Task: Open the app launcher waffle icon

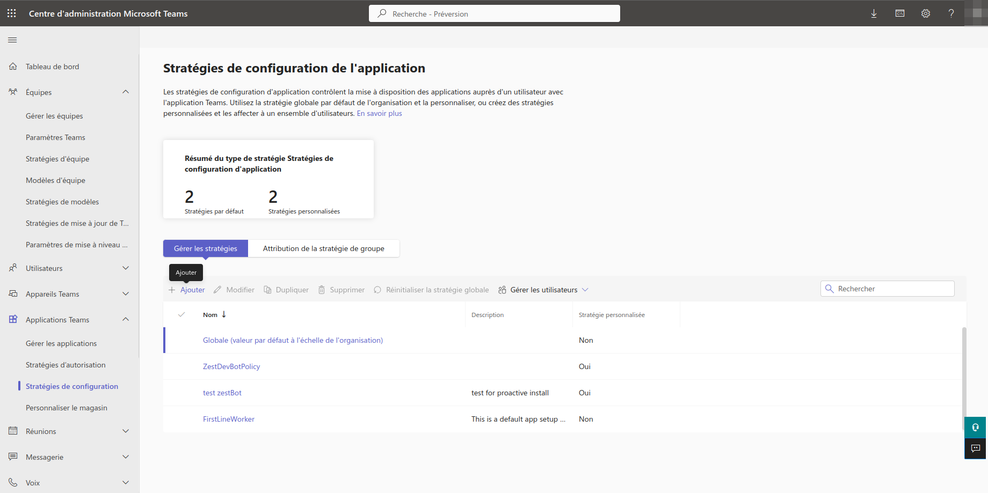Action: click(x=12, y=13)
